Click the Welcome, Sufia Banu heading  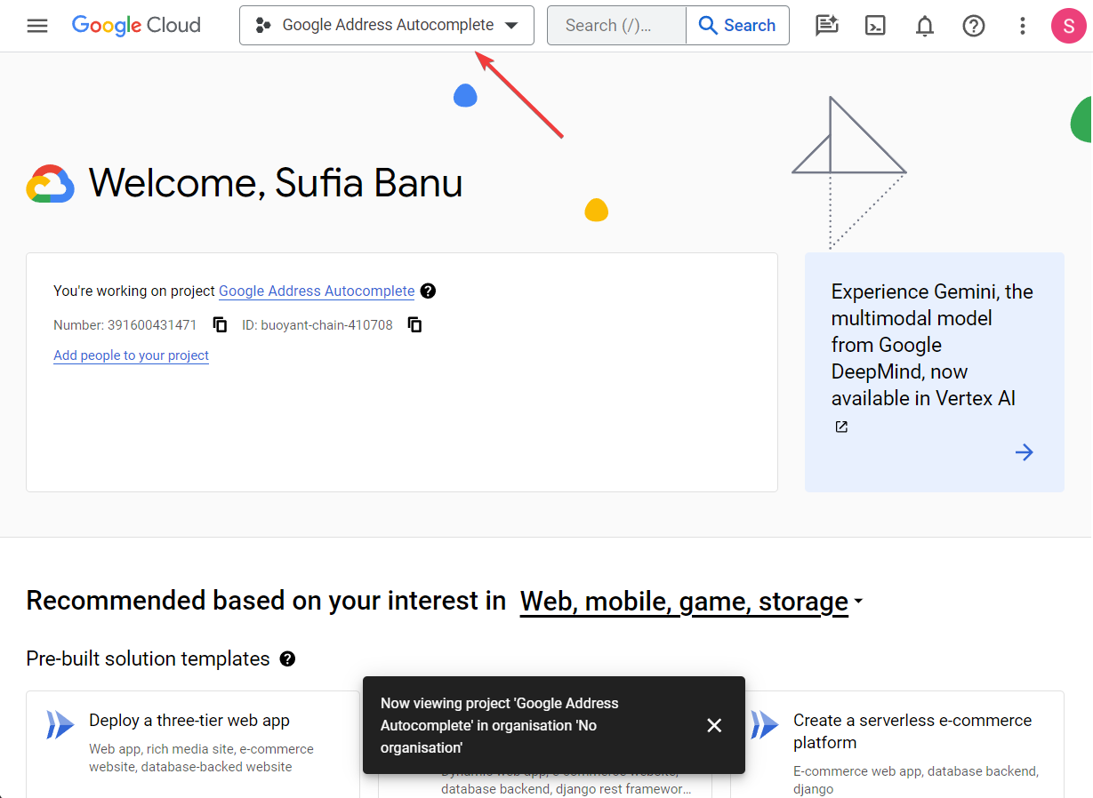click(276, 183)
